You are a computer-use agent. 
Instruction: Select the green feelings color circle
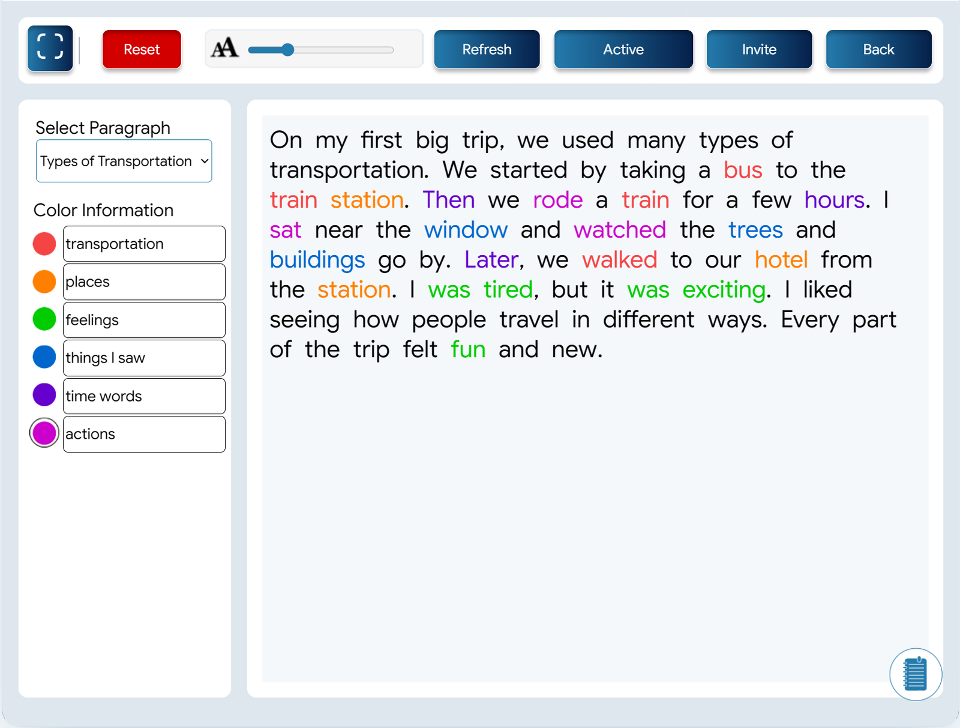point(44,319)
